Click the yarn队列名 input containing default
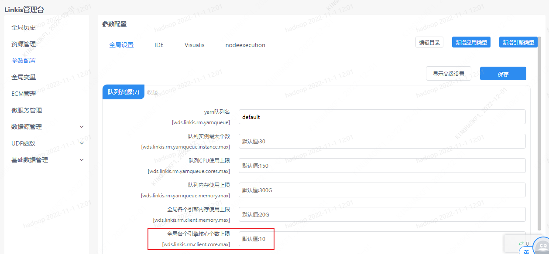The image size is (549, 254). coord(382,117)
